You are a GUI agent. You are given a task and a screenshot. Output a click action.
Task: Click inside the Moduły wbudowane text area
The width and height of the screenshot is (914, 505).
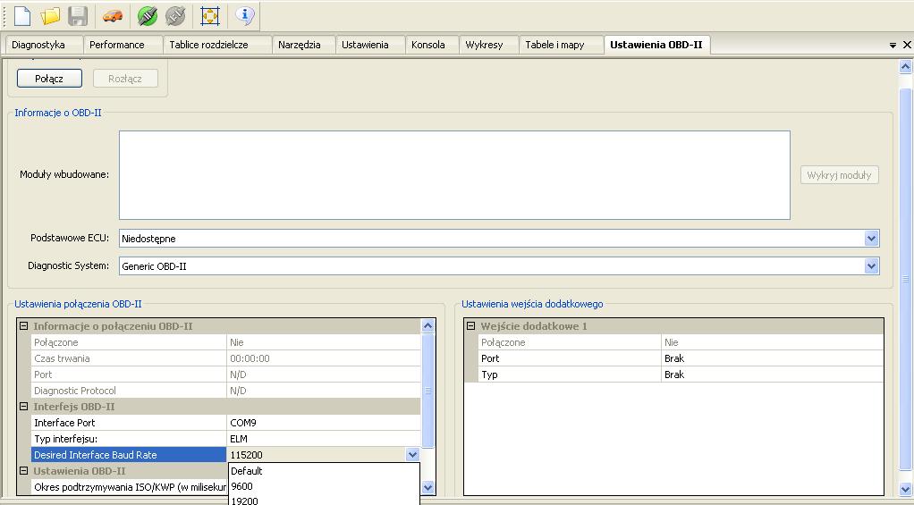point(454,175)
